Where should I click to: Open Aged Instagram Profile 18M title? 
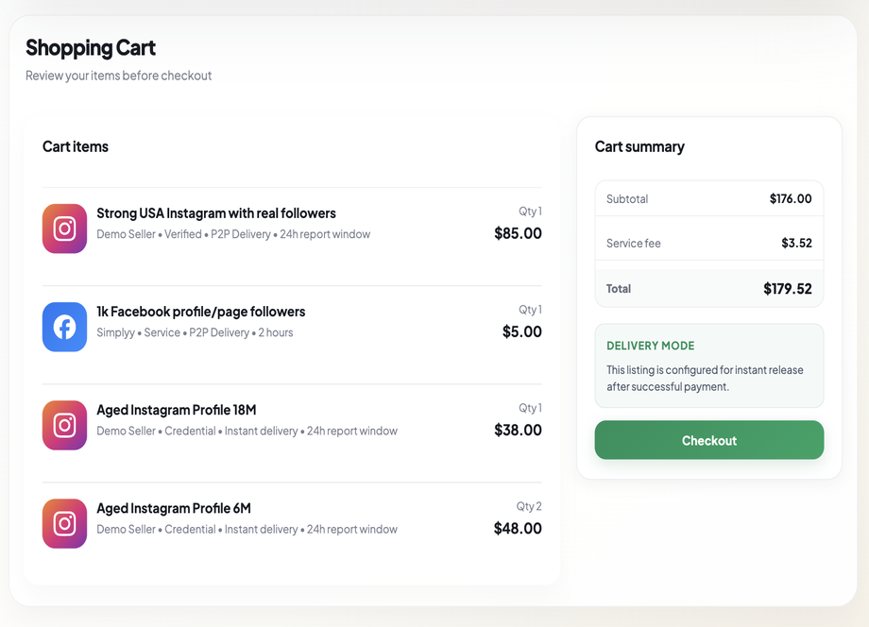pyautogui.click(x=177, y=410)
